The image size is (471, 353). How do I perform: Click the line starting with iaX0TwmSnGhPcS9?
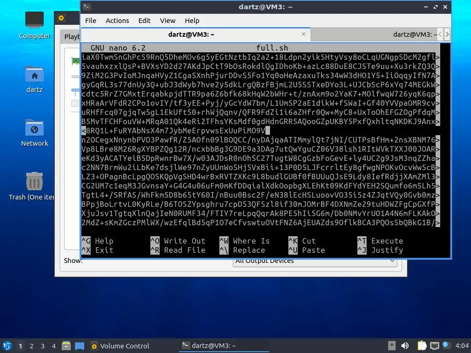tap(261, 57)
